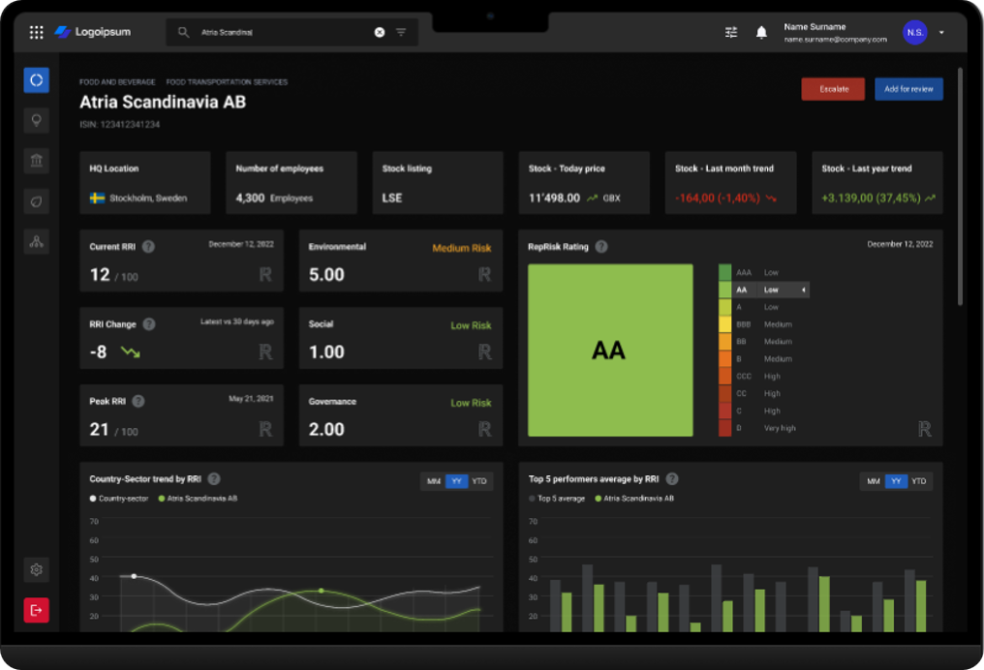Click the large green AA rating swatch
Screen dimensions: 984x670
coord(610,350)
